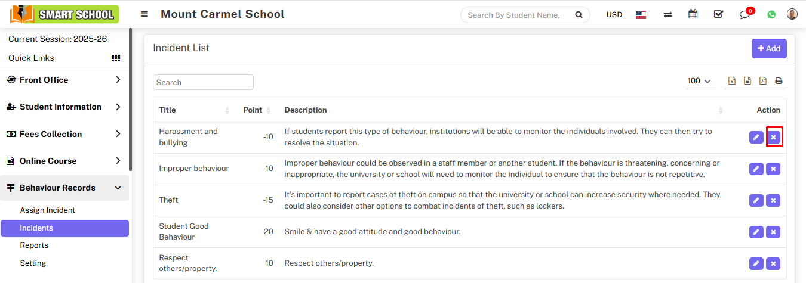Edit the Theft incident
Screen dimensions: 806x283
[756, 200]
